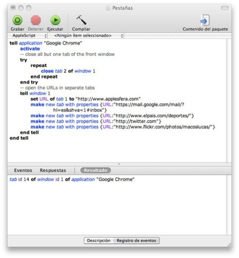Click the Compilar hammer icon
The height and width of the screenshot is (258, 239).
(81, 20)
